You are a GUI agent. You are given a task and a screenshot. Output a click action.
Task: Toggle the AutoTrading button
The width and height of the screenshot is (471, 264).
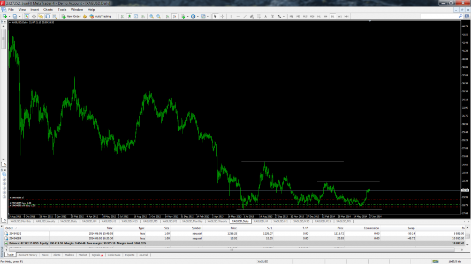100,17
